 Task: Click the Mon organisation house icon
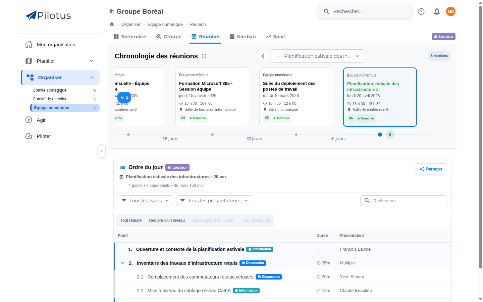point(29,44)
